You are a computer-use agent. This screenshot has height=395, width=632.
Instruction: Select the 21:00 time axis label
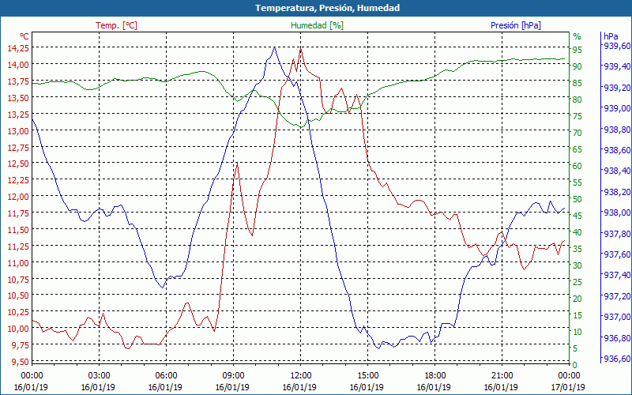502,376
